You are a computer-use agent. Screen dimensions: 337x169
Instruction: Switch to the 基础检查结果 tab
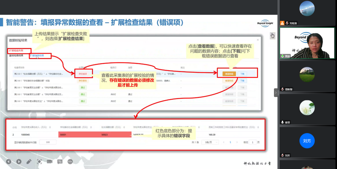pyautogui.click(x=16, y=56)
